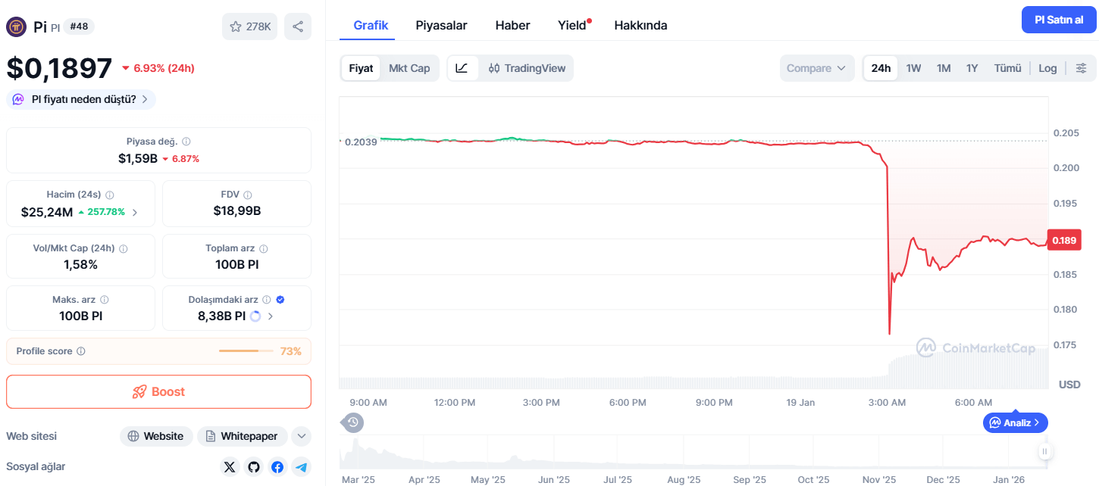Click the Profile score progress bar

[246, 351]
